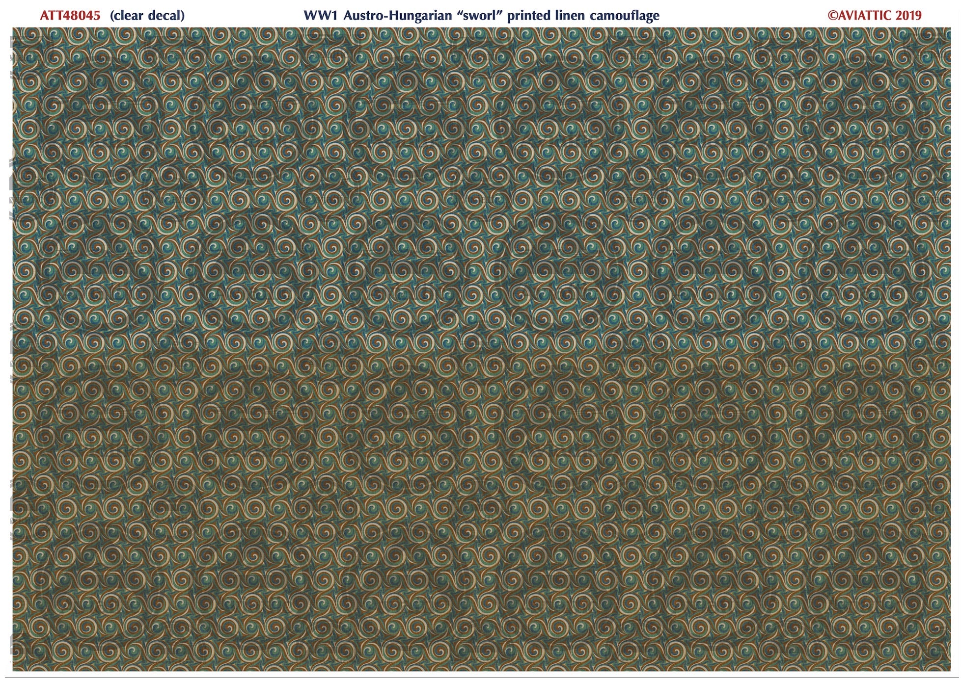Click the word "camouflage" in title
The width and height of the screenshot is (961, 679).
click(624, 16)
